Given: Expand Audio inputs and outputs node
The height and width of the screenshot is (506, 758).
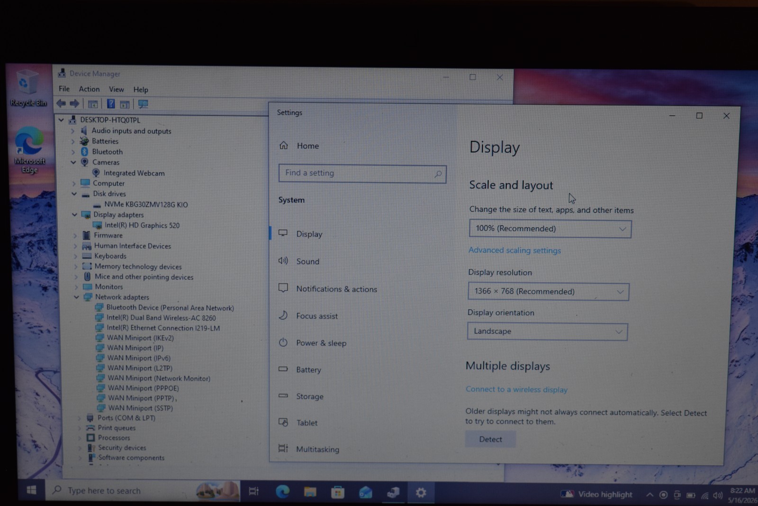Looking at the screenshot, I should pos(72,130).
